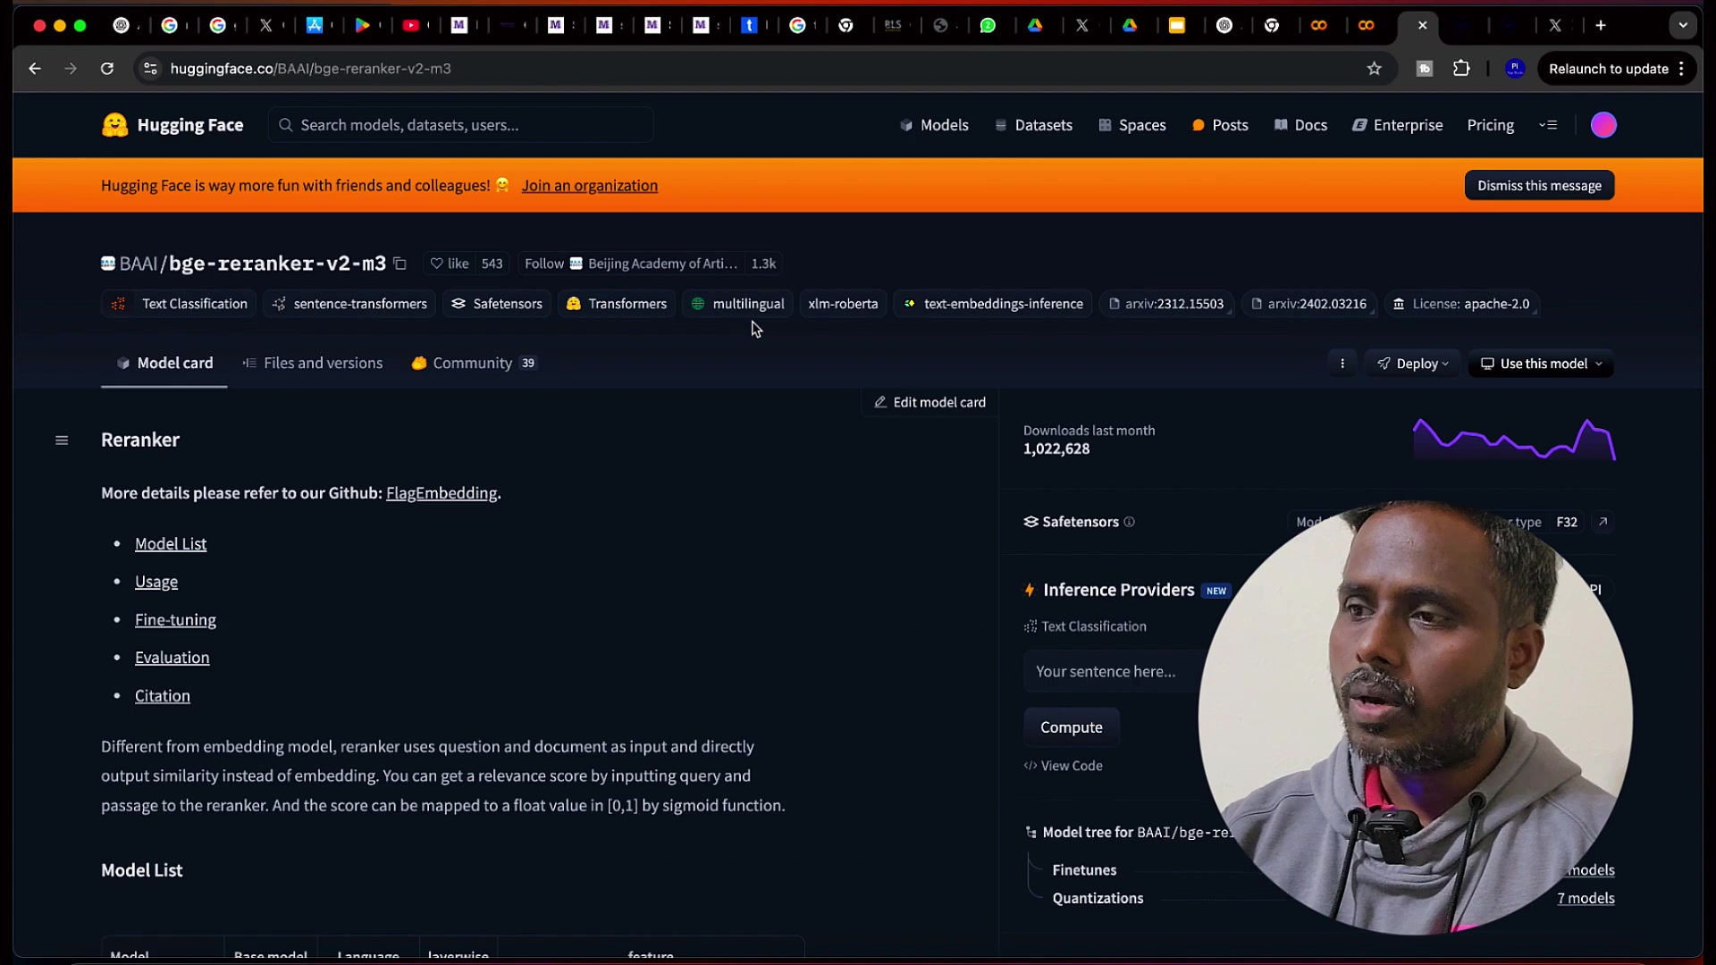This screenshot has height=965, width=1716.
Task: Open text-embeddings-inference tag
Action: 992,304
